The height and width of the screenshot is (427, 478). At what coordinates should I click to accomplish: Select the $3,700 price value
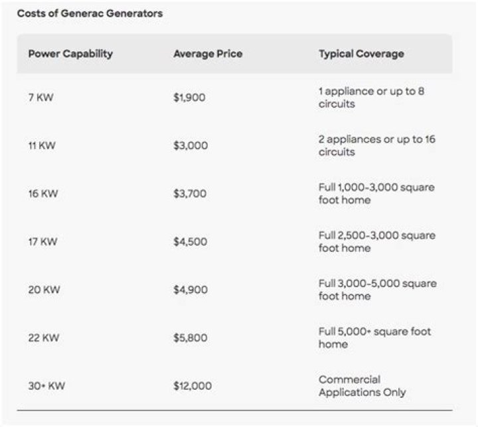point(190,194)
